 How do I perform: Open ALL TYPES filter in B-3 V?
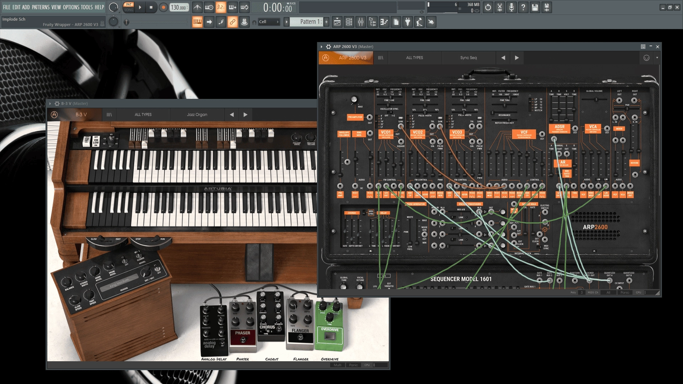coord(143,114)
